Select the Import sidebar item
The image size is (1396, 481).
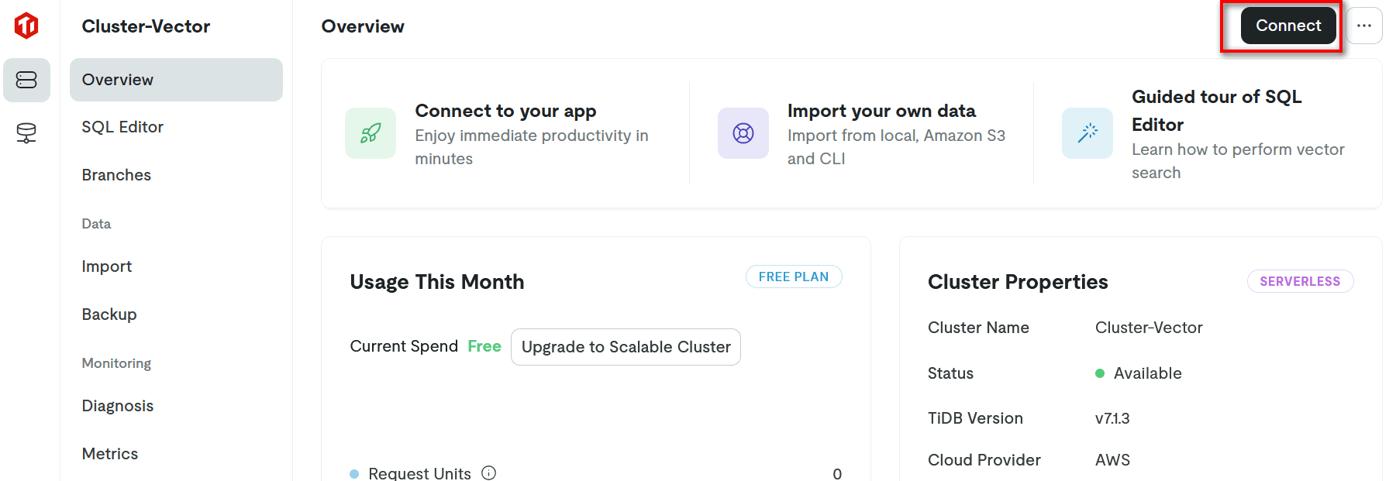pyautogui.click(x=107, y=266)
